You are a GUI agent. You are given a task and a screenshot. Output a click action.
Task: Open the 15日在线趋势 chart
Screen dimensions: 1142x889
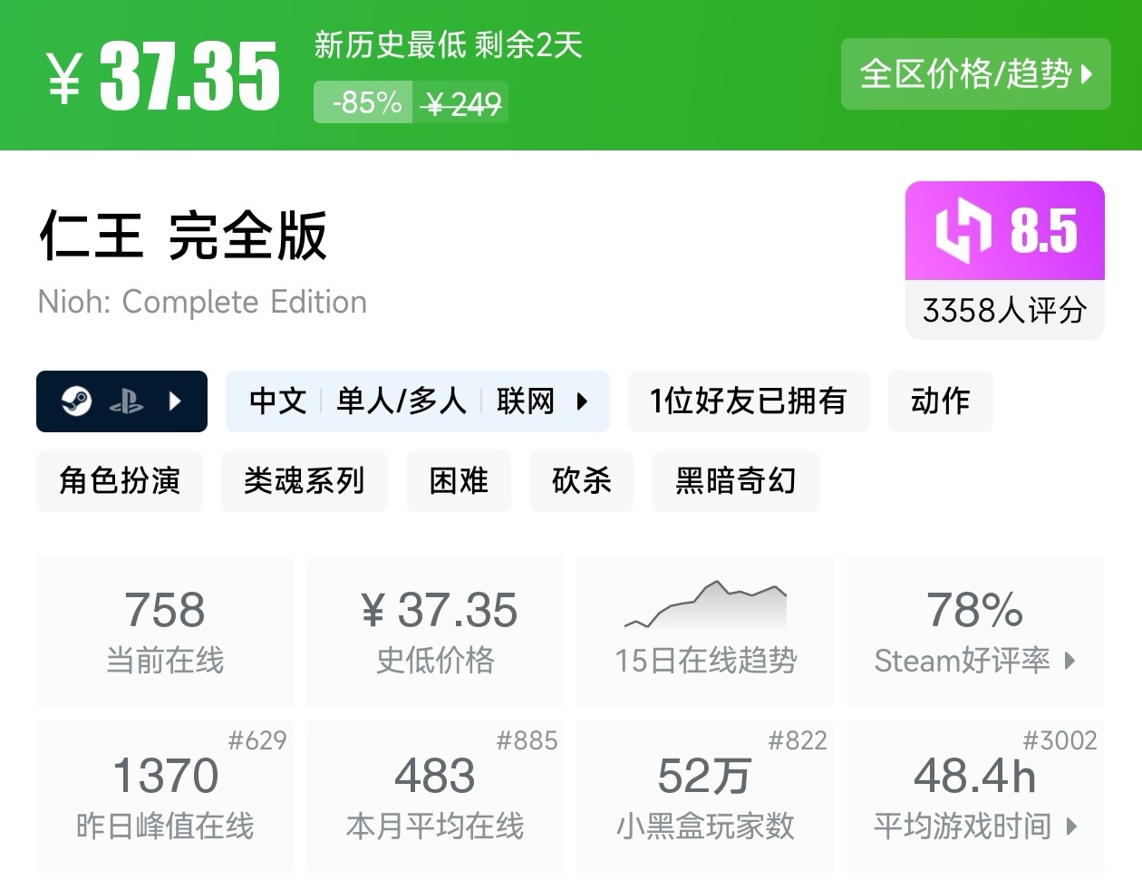706,631
